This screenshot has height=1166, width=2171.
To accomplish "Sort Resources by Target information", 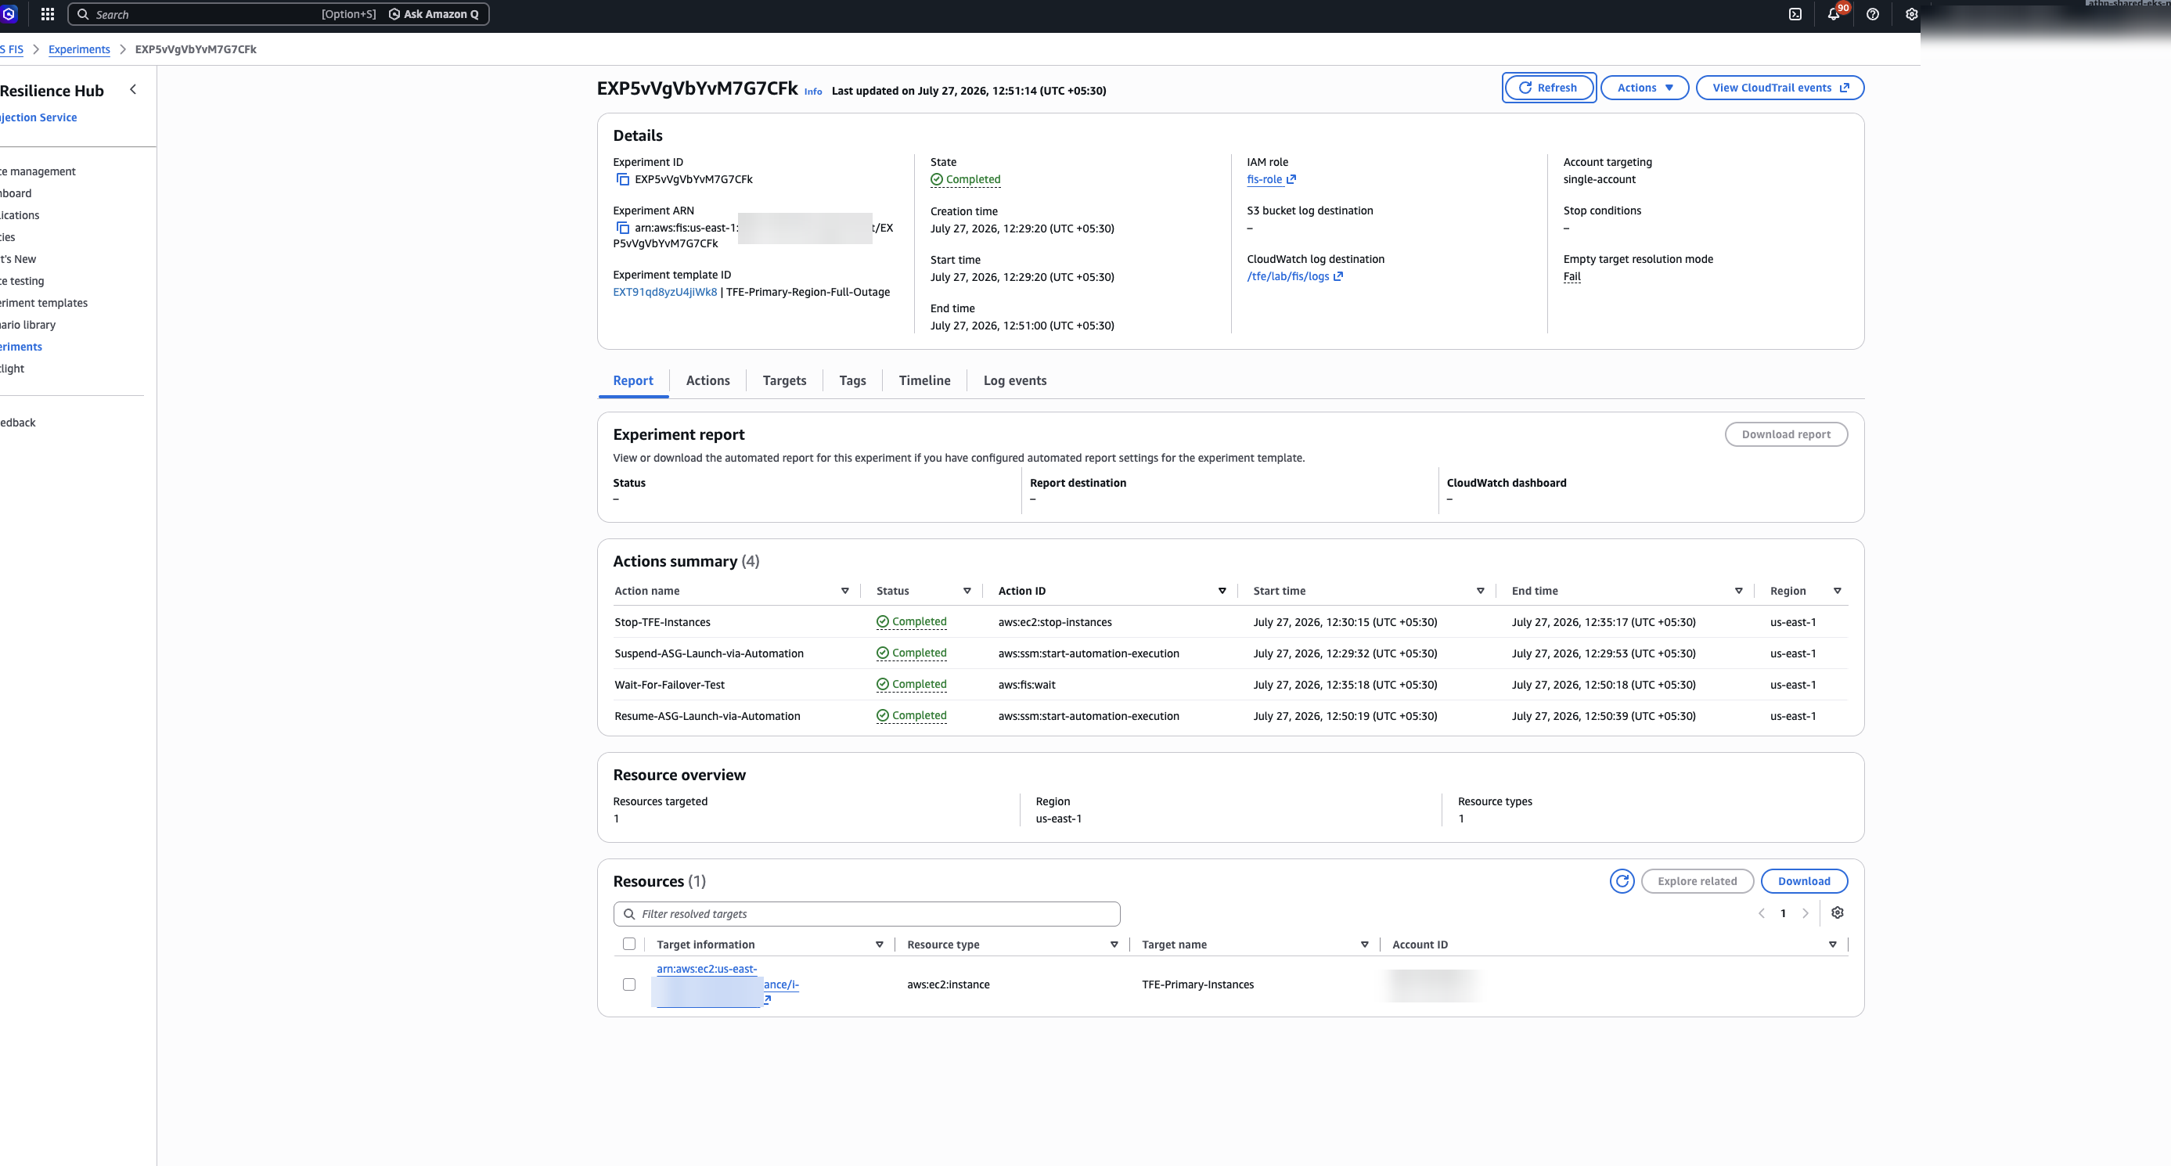I will (879, 945).
